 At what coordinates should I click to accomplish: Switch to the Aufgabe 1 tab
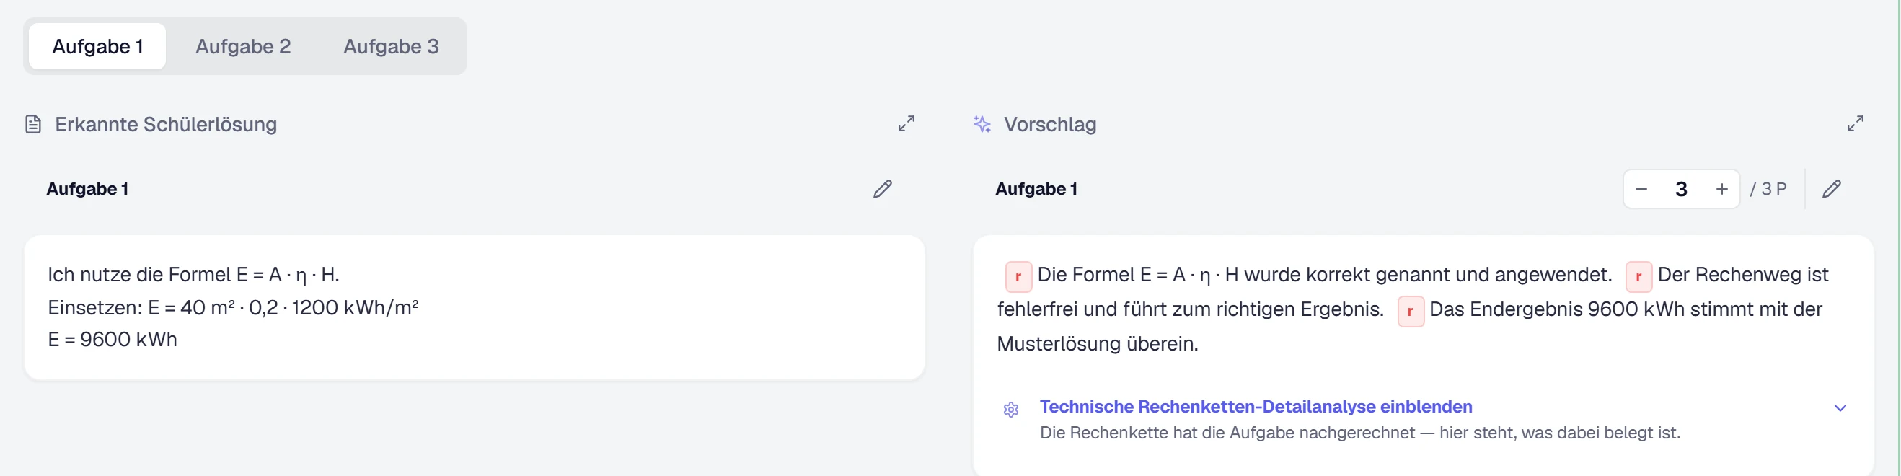tap(97, 46)
